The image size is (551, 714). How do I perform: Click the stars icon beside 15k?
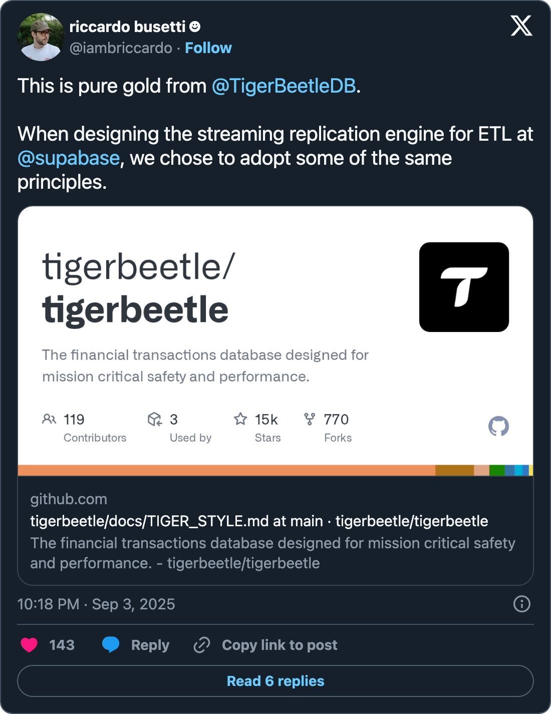coord(240,419)
